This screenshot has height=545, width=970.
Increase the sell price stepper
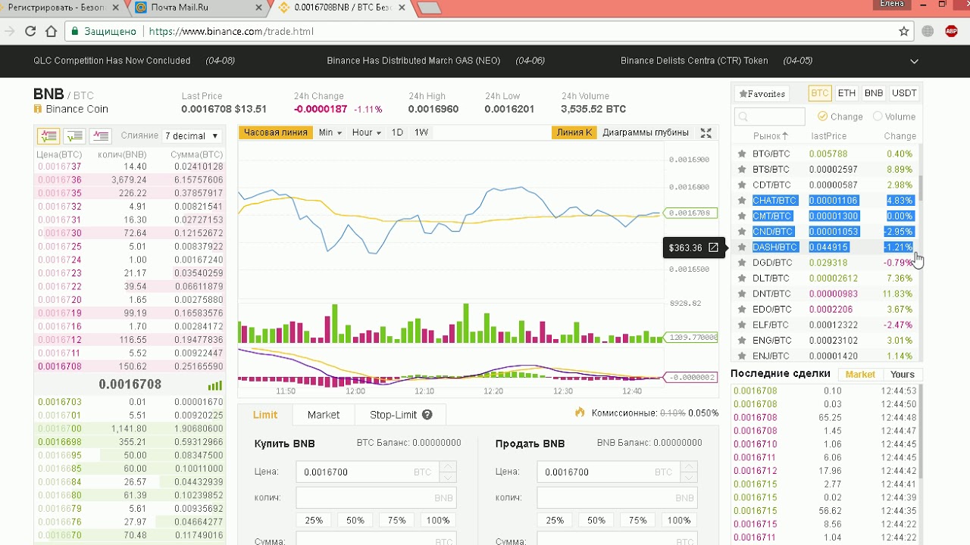pos(689,467)
